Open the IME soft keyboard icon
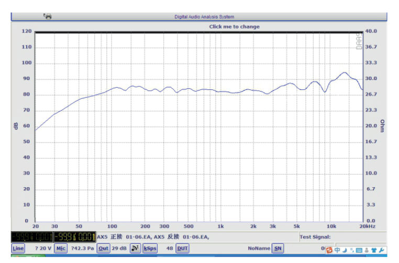The image size is (399, 263). 359,250
